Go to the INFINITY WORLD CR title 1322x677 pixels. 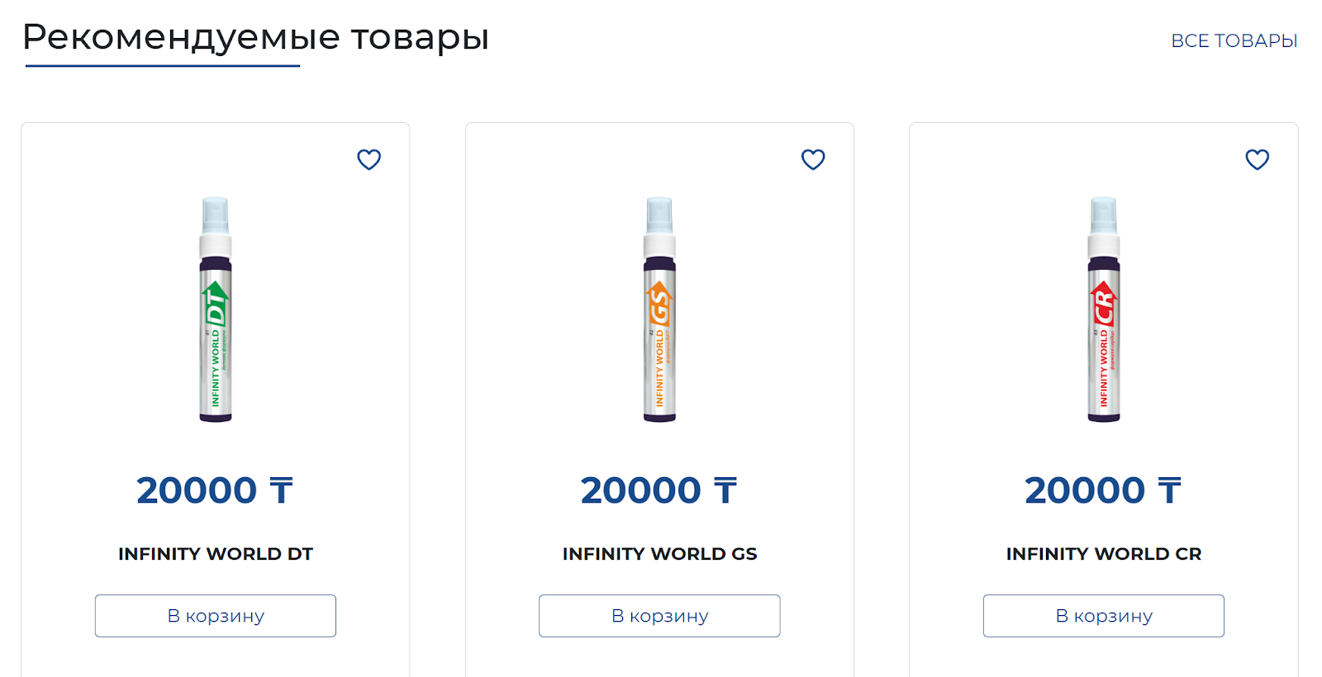[1104, 554]
